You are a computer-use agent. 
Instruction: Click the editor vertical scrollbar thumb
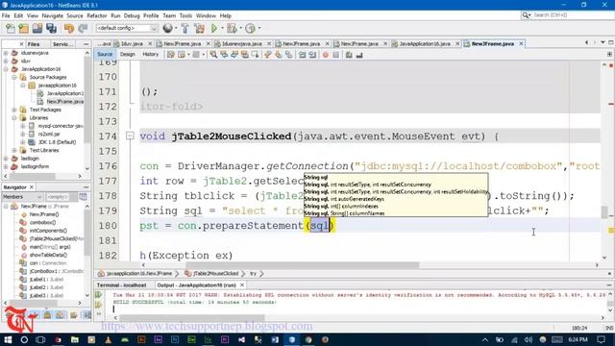pyautogui.click(x=604, y=212)
